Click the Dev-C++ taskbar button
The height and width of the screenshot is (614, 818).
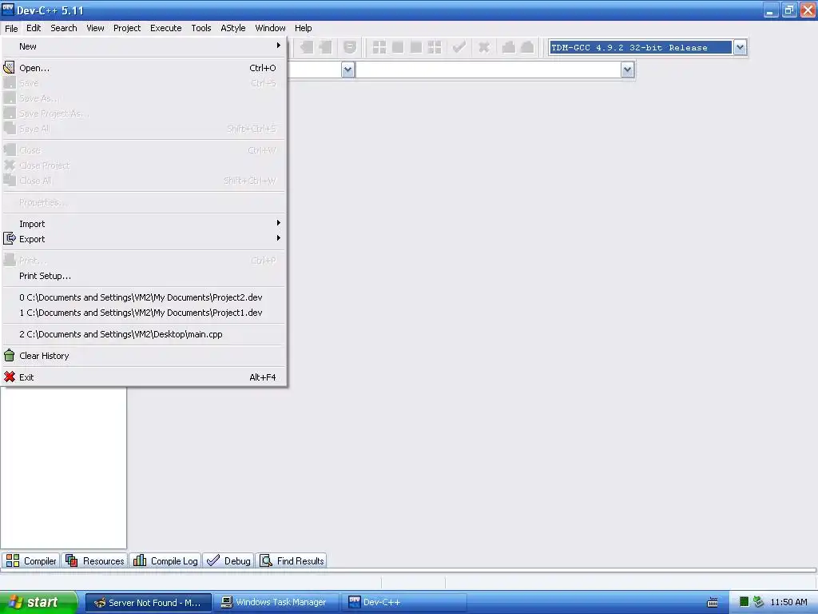coord(404,603)
